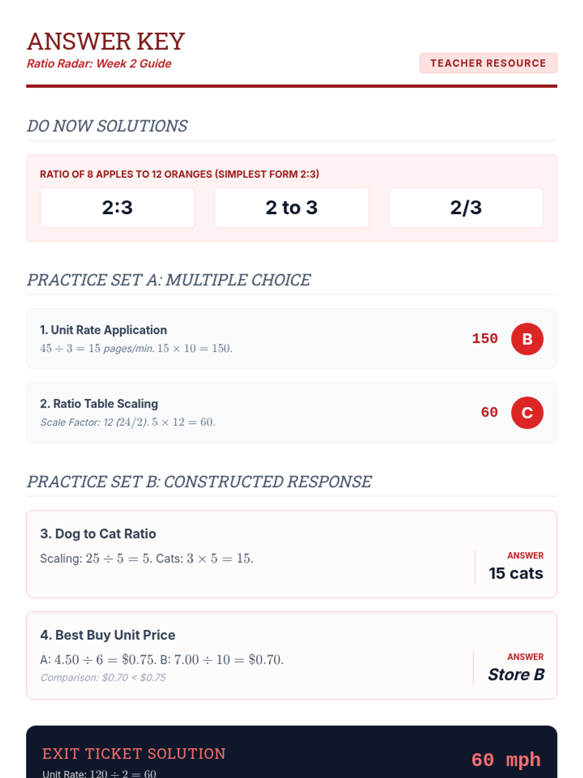Click the Best Buy Unit Price heading
Image resolution: width=583 pixels, height=778 pixels.
point(108,635)
